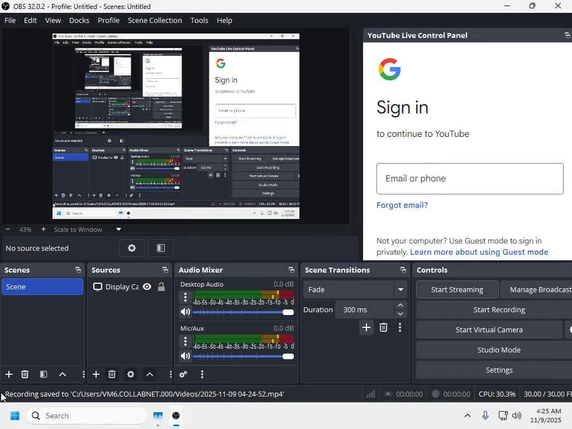Move source up arrow in Sources panel
The height and width of the screenshot is (429, 572).
coord(150,374)
